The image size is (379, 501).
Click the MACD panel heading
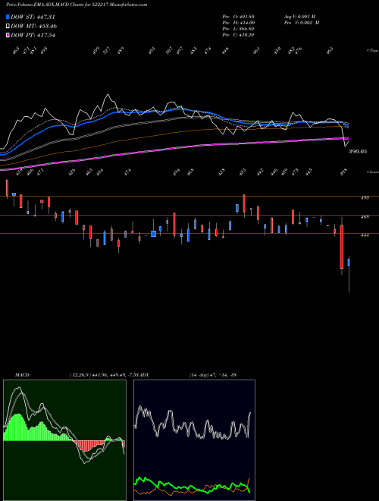[22, 375]
